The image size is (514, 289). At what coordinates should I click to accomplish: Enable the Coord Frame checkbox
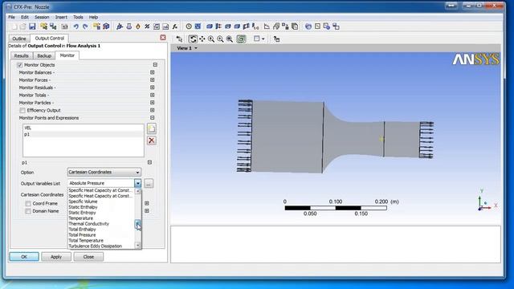(x=28, y=203)
